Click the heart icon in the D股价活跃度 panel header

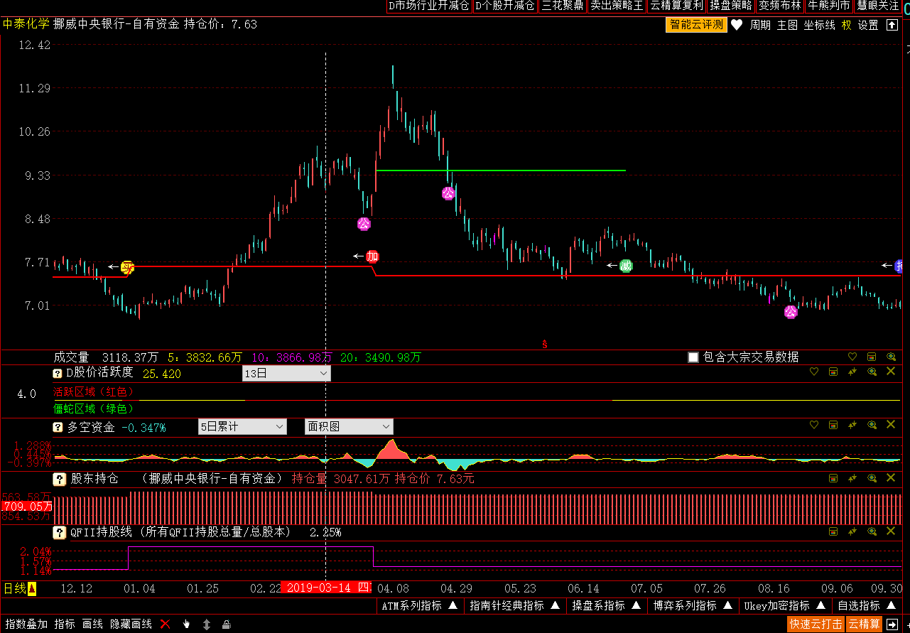814,372
